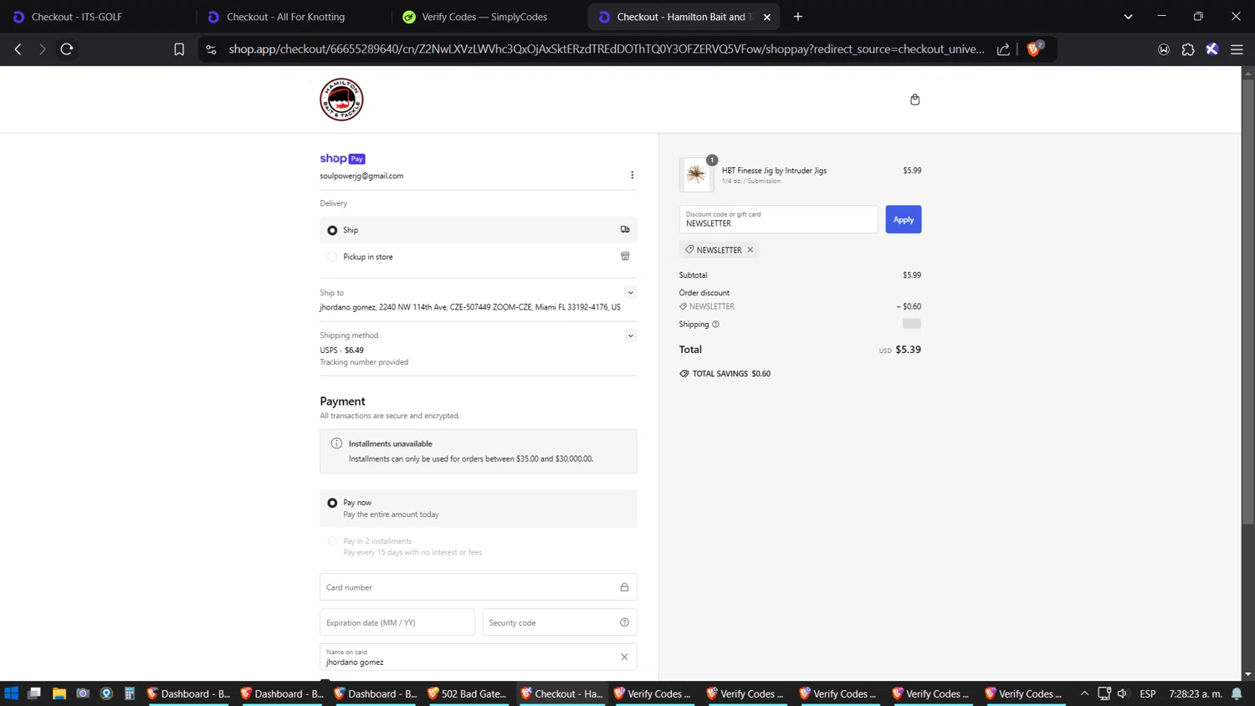
Task: Open the taskbar notifications bell
Action: pyautogui.click(x=1237, y=693)
